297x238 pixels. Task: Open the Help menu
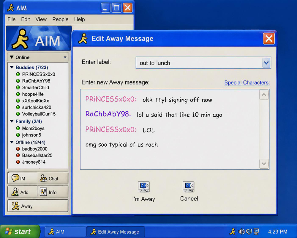click(x=79, y=19)
